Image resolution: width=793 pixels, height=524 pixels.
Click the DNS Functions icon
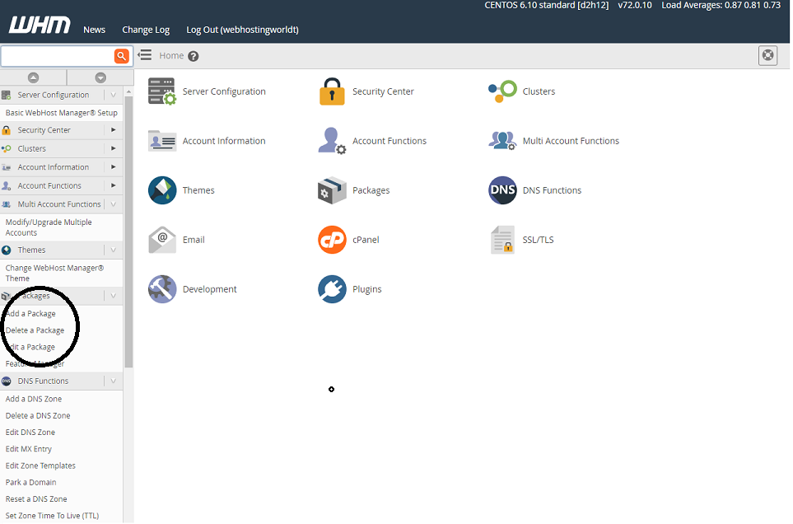[x=502, y=190]
